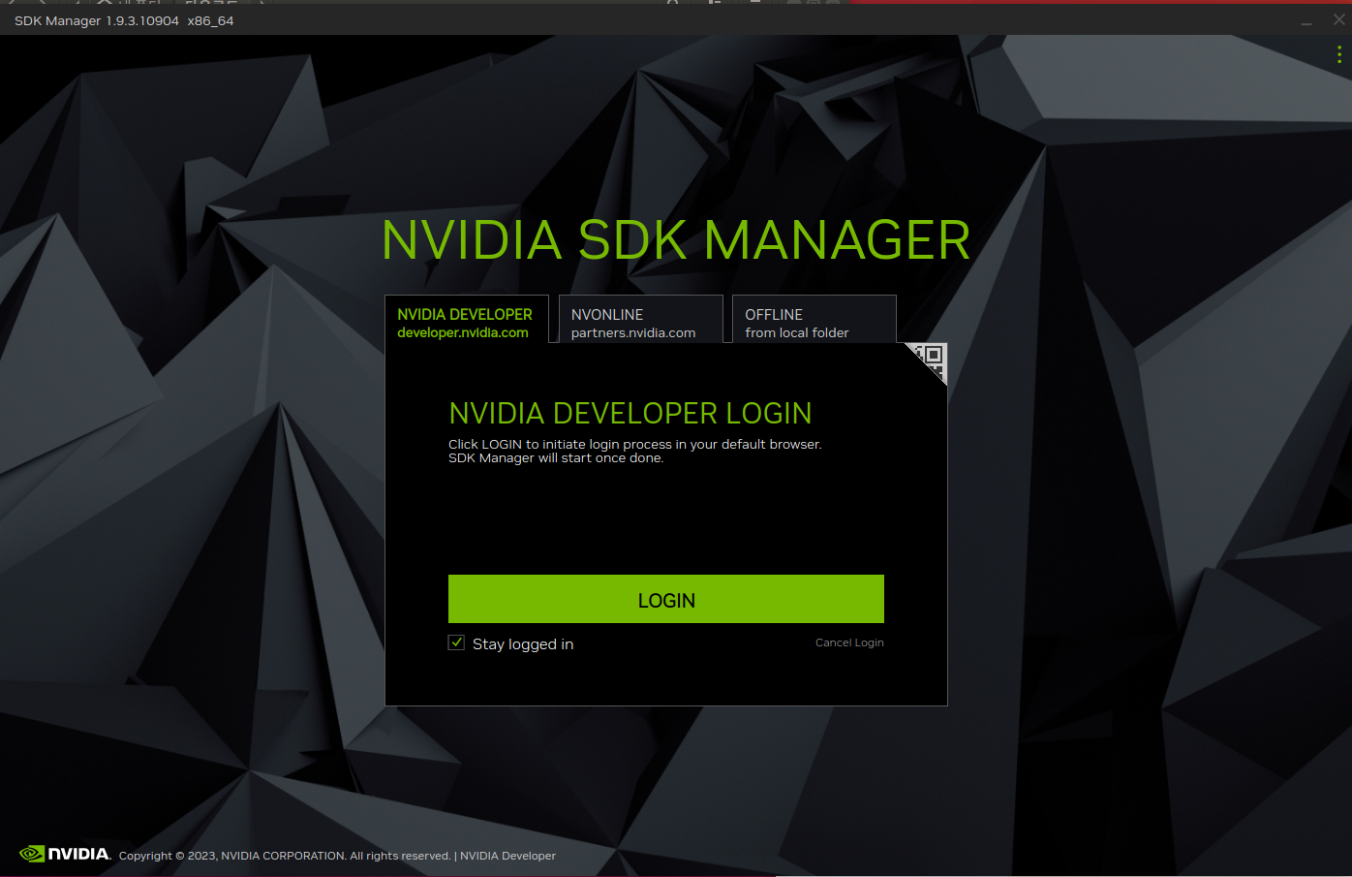Open the NVIDIA Developer footer link
Image resolution: width=1352 pixels, height=877 pixels.
507,856
